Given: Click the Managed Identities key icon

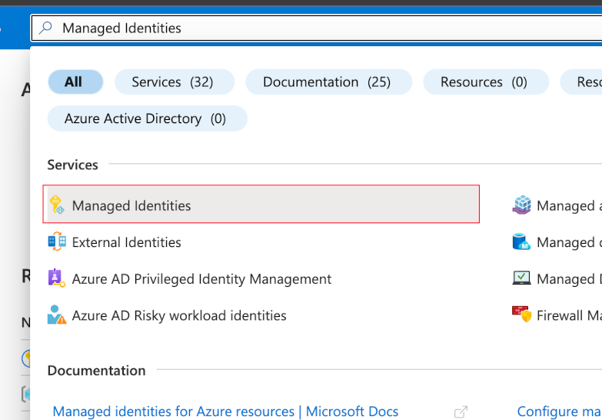Looking at the screenshot, I should [x=57, y=205].
